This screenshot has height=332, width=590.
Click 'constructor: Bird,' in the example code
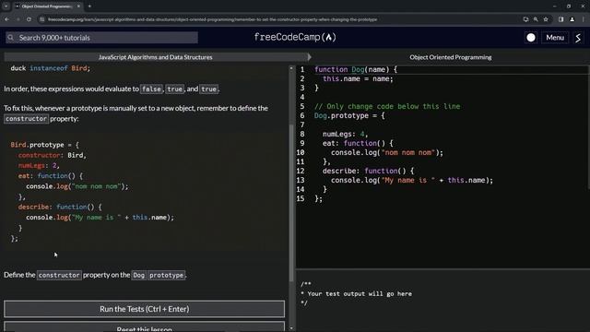52,155
